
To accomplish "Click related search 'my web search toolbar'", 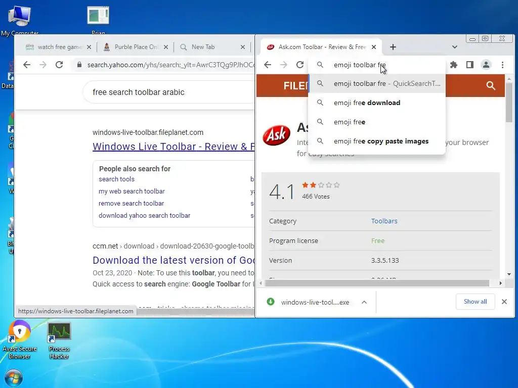I will click(x=132, y=191).
